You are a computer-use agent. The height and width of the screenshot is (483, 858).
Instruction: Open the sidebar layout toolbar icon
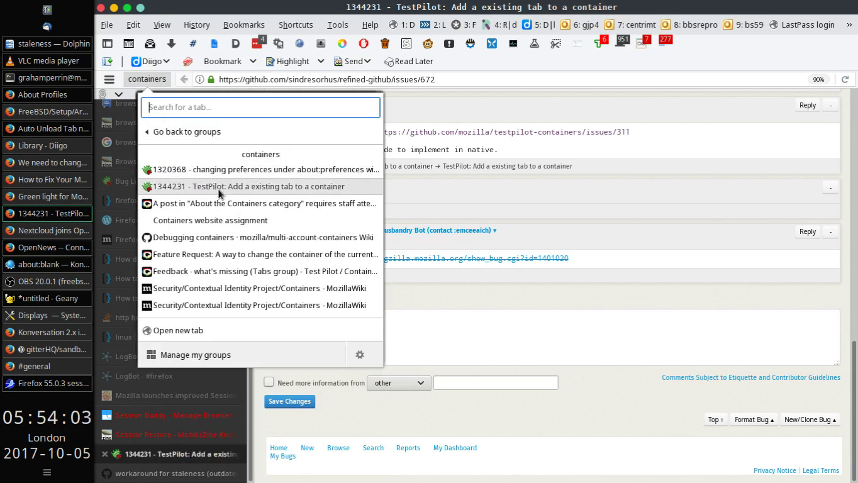click(108, 43)
